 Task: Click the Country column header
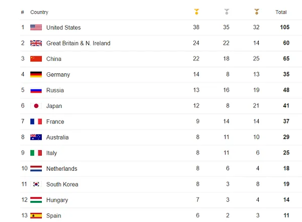[39, 12]
